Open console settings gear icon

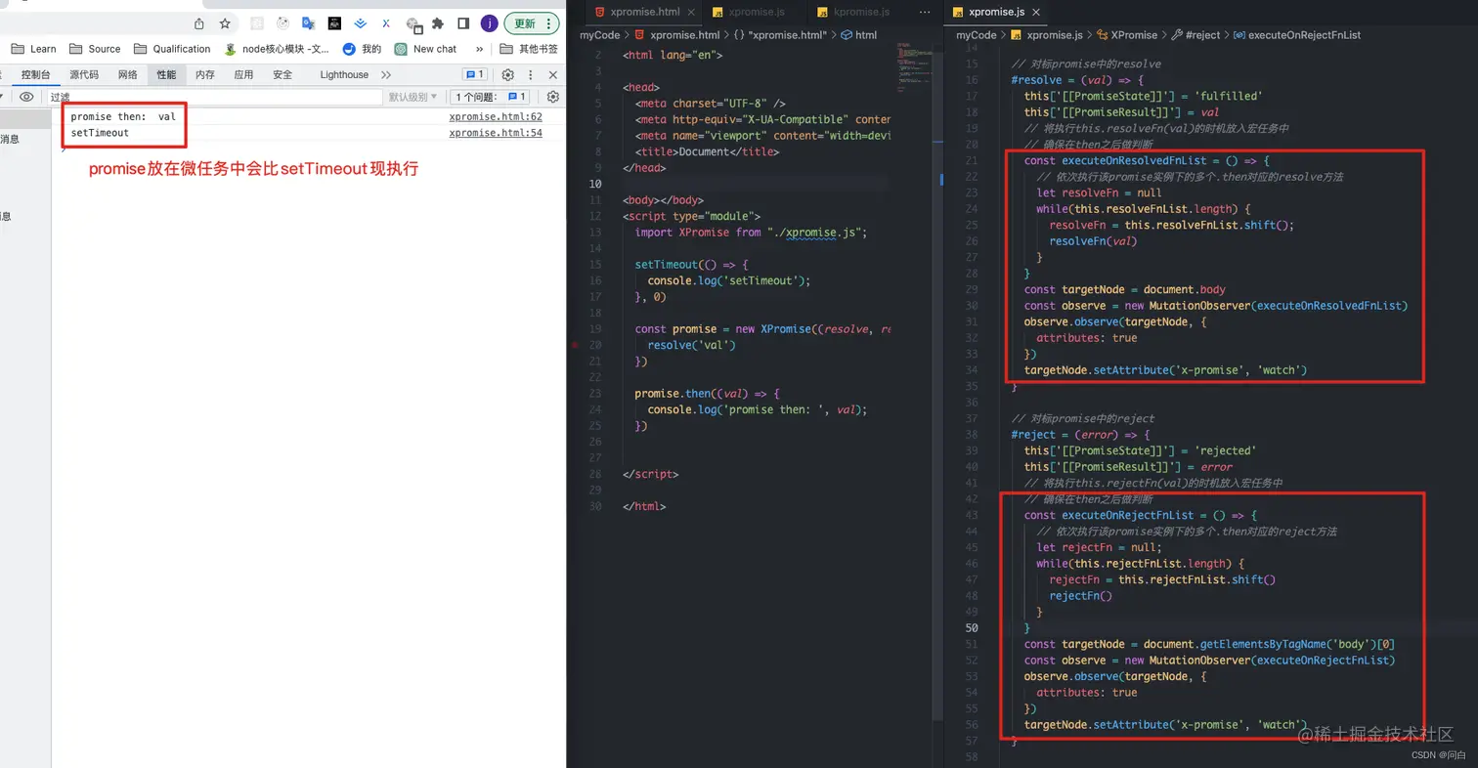[x=552, y=97]
